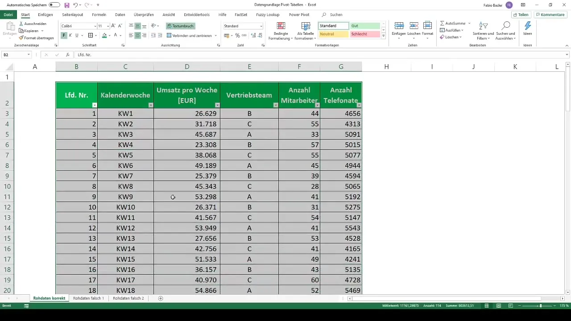Open the font size 11 dropdown
The image size is (571, 321).
(108, 26)
